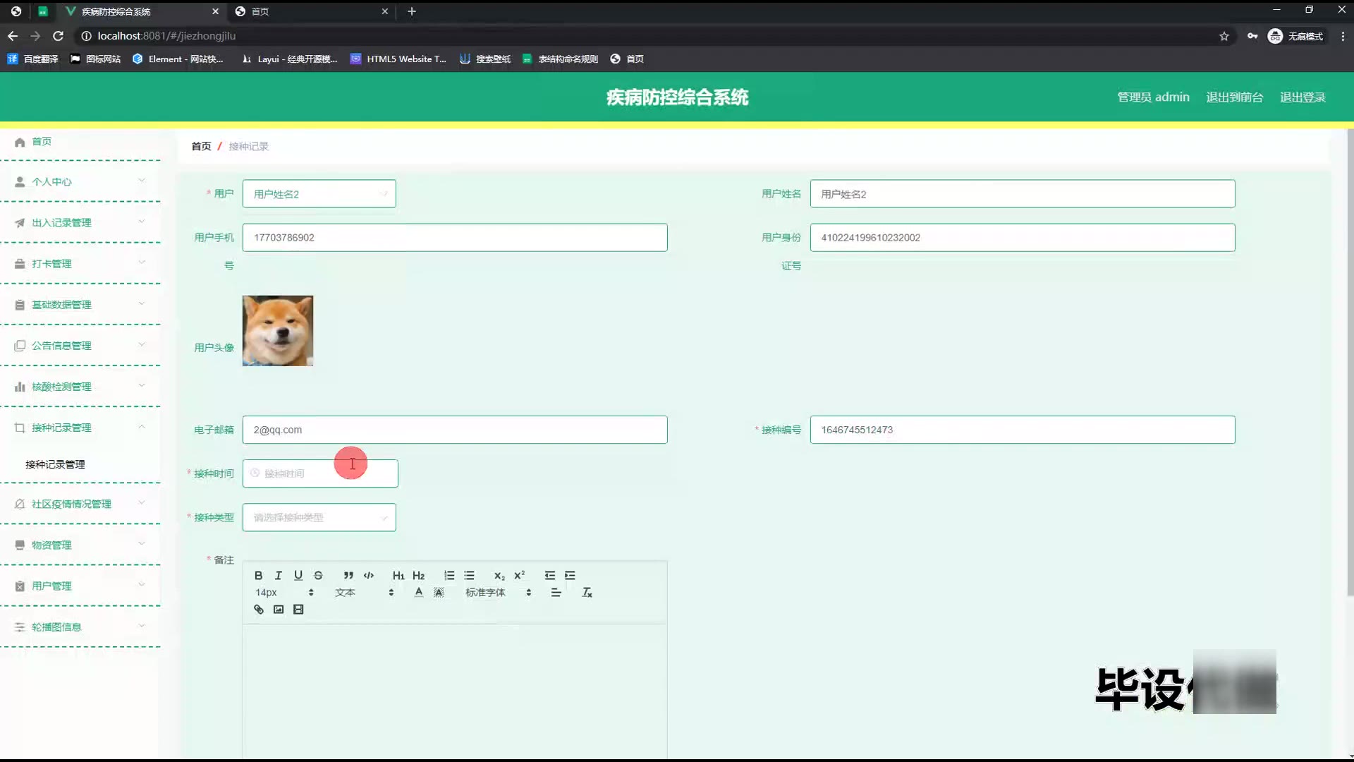Click the code block icon
The width and height of the screenshot is (1354, 762).
click(368, 576)
